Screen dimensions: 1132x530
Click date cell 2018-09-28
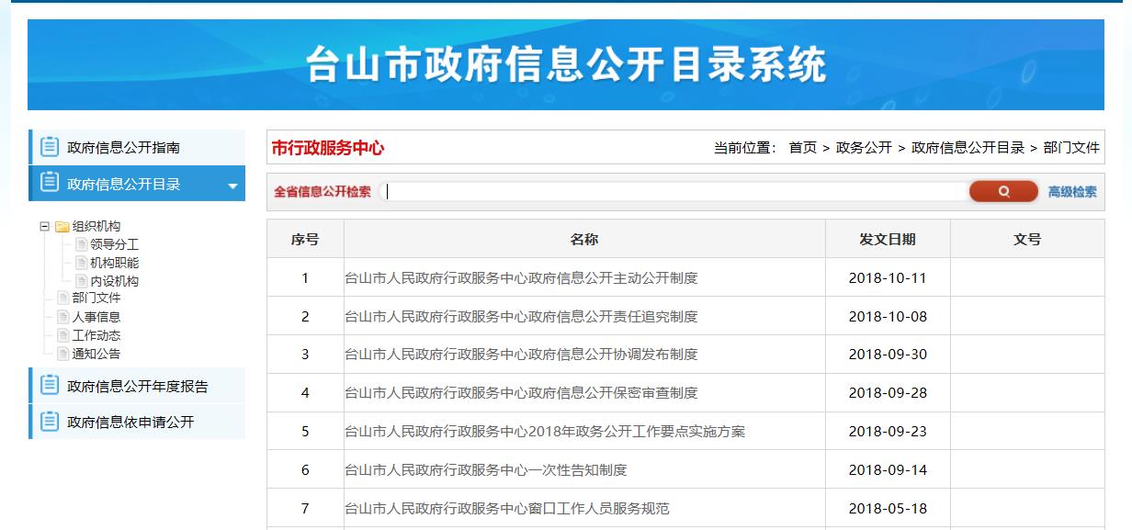888,392
